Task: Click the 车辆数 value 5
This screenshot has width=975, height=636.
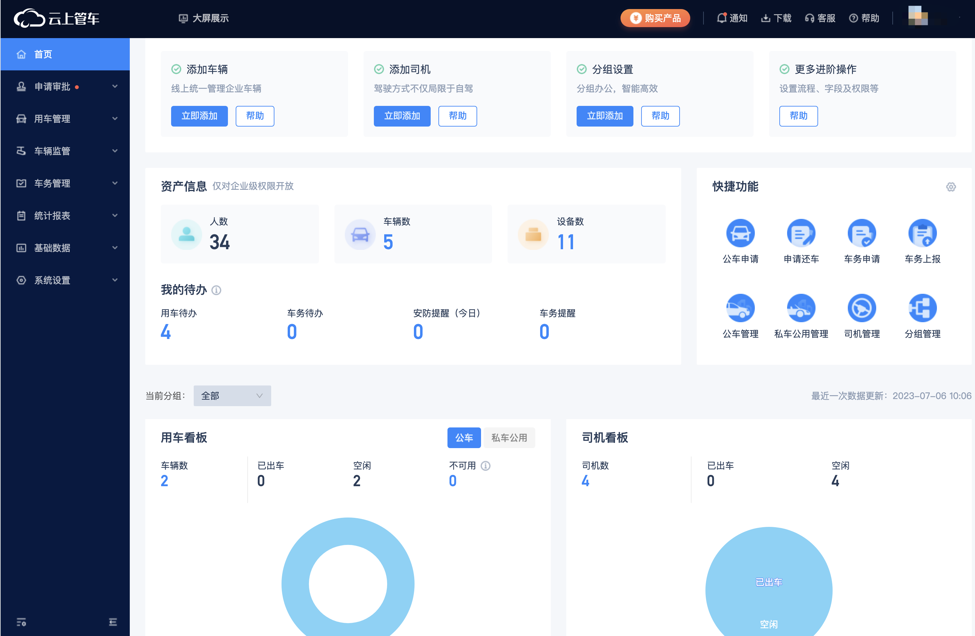Action: coord(388,242)
